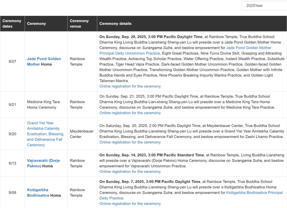Click Rainbow Temple venue in the 9/27 row
This screenshot has width=287, height=208.
pos(77,61)
